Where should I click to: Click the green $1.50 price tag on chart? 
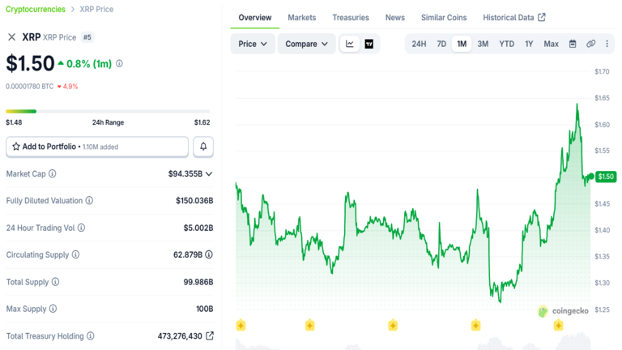[606, 177]
